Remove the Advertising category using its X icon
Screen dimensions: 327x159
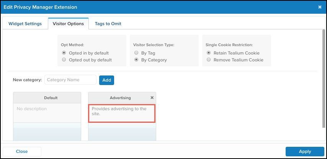tap(152, 98)
